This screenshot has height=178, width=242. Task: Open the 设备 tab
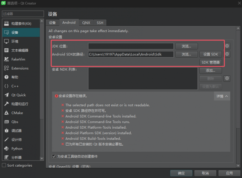pos(52,23)
